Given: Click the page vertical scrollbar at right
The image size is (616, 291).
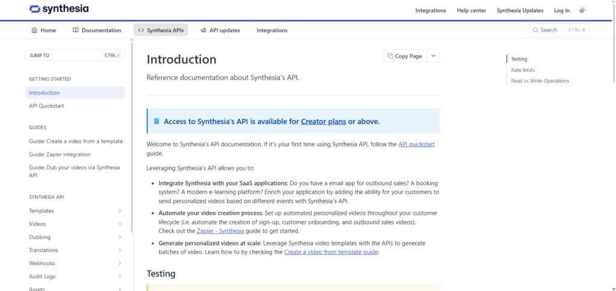Looking at the screenshot, I should point(614,43).
